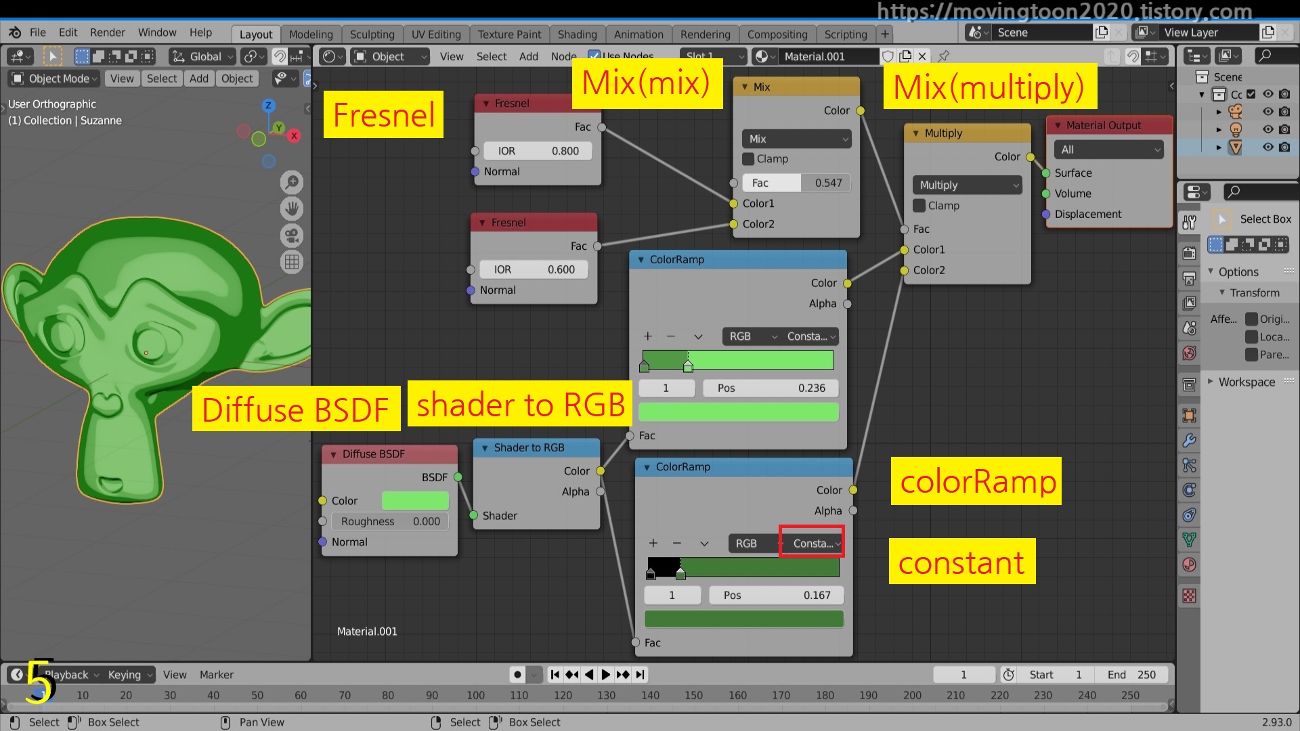Open Multiply node blend type dropdown

(x=967, y=185)
